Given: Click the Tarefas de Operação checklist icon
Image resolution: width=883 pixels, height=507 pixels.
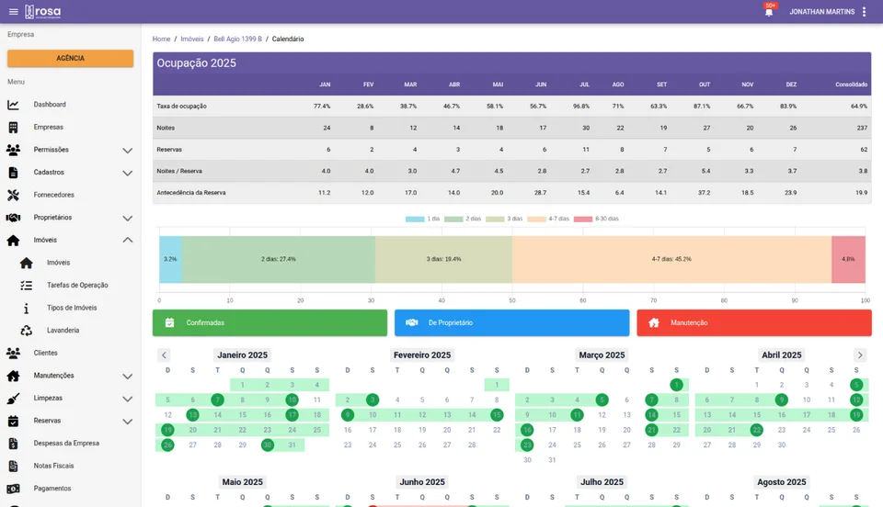Looking at the screenshot, I should point(27,286).
